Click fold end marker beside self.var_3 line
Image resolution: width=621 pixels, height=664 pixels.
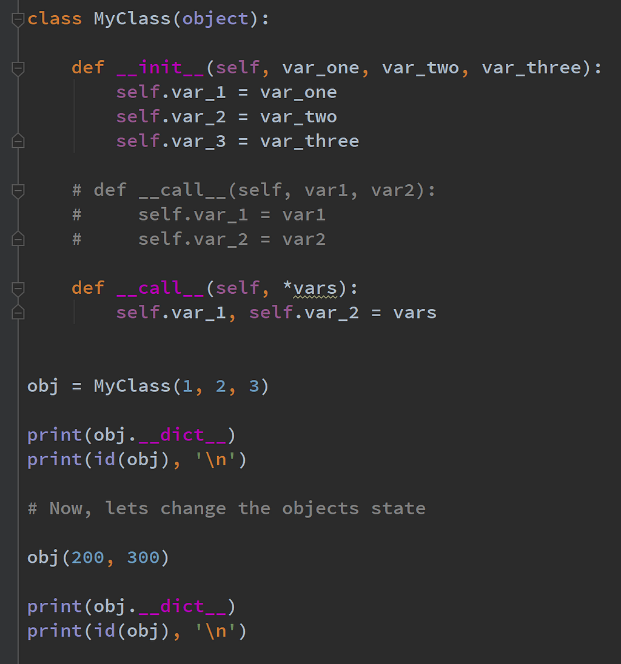tap(18, 141)
